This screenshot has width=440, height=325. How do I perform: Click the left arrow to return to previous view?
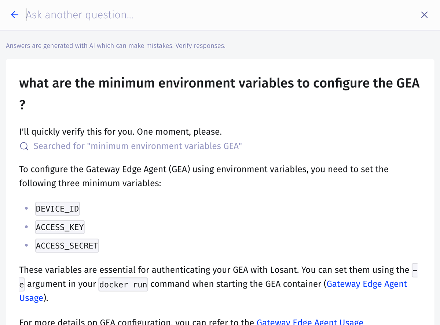tap(14, 15)
